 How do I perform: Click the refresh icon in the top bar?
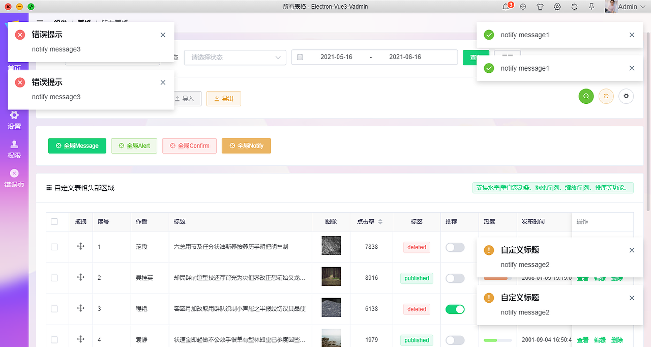point(574,7)
